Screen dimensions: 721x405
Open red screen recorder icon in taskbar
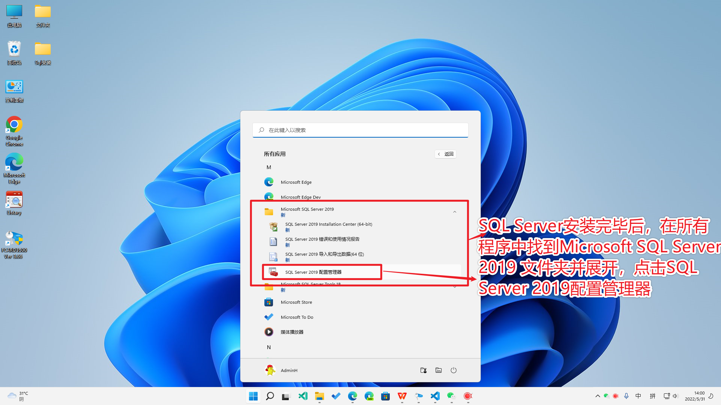468,396
